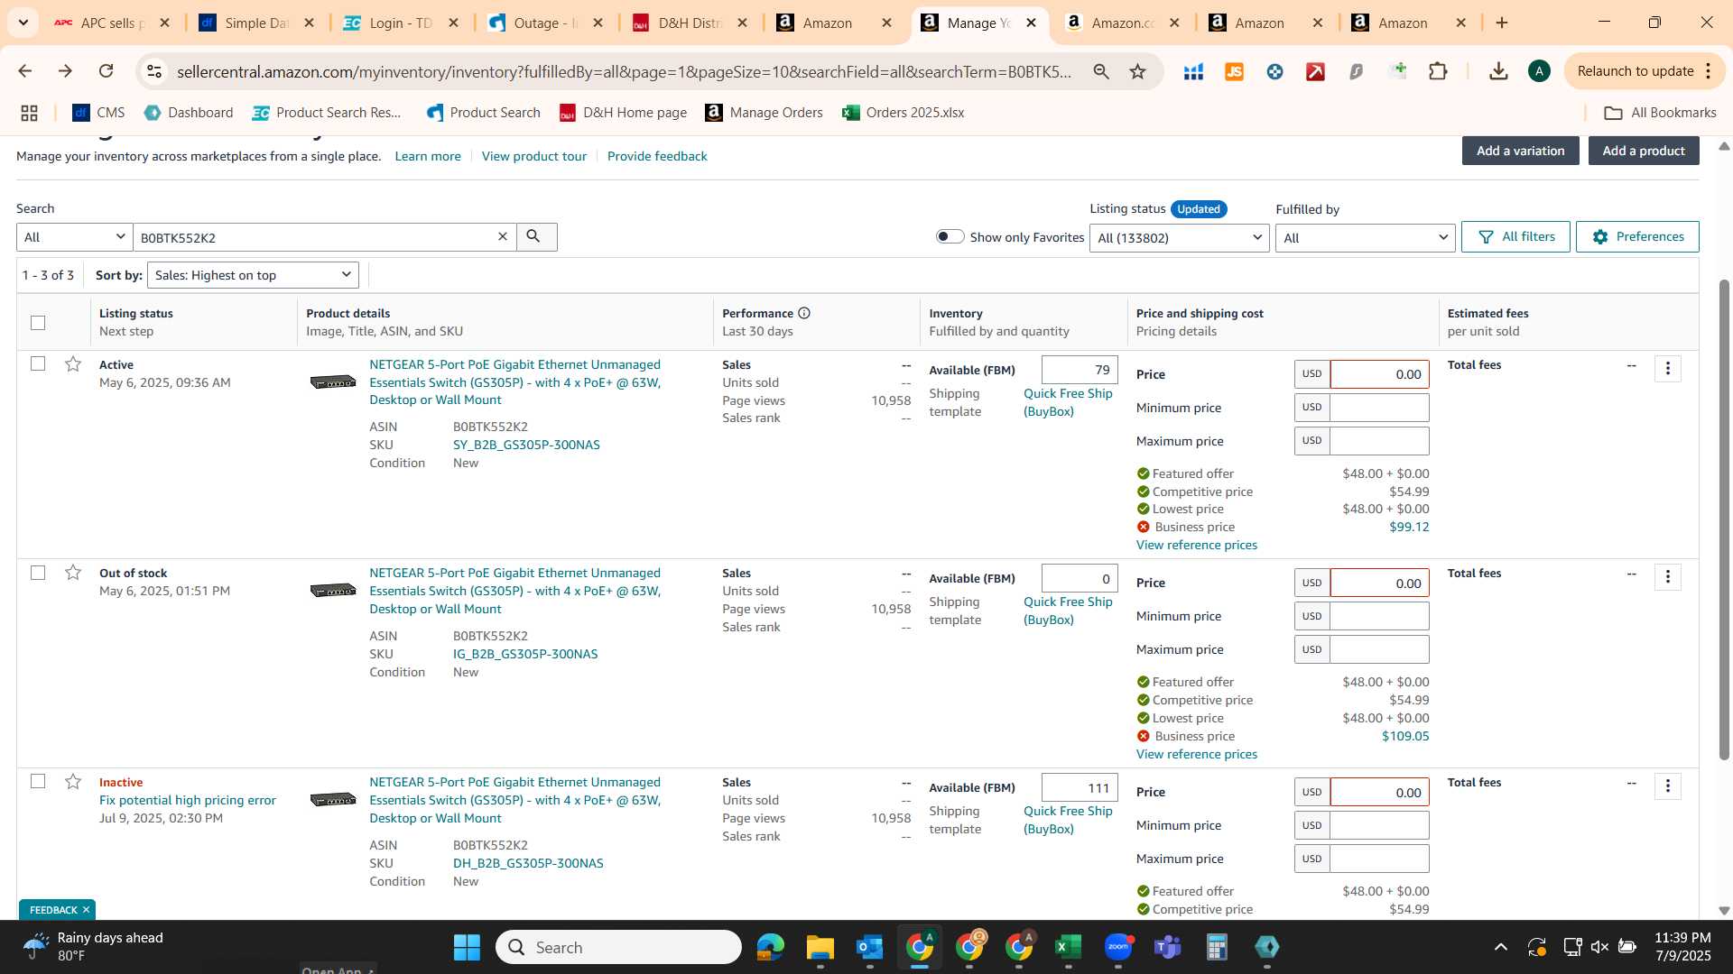Open Fulfilled by dropdown
The height and width of the screenshot is (974, 1733).
(1365, 238)
